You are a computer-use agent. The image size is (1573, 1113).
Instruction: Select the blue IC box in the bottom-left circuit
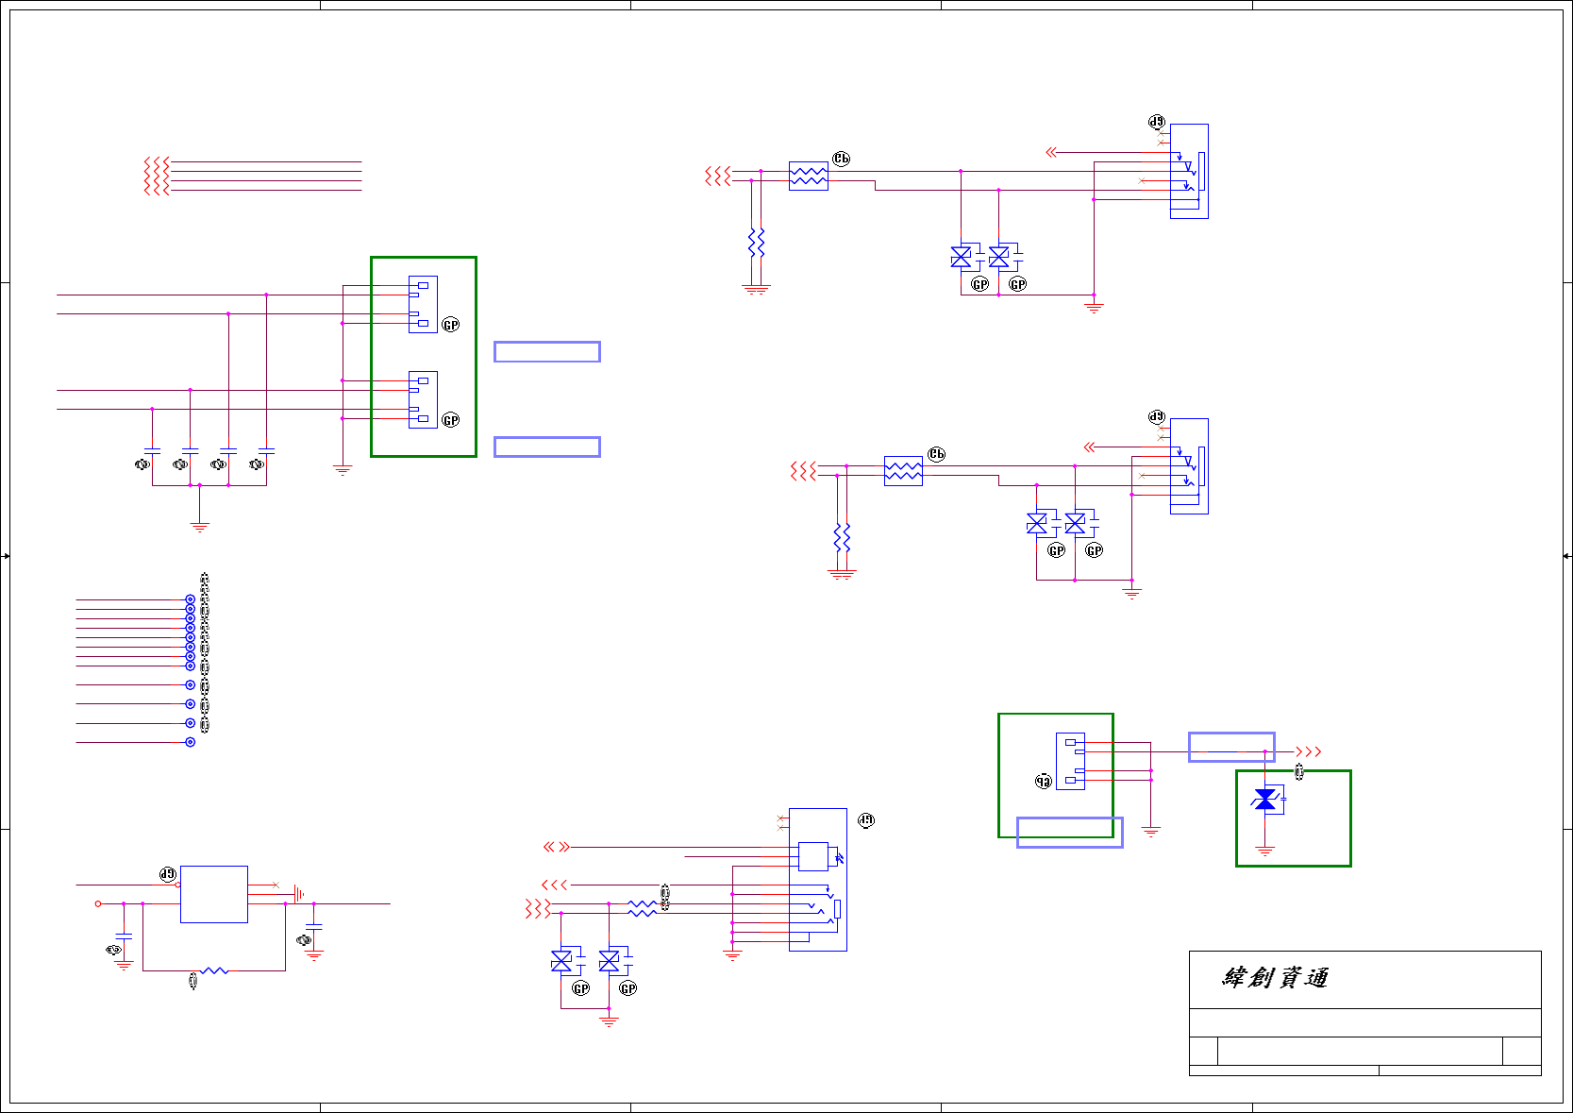pos(214,894)
